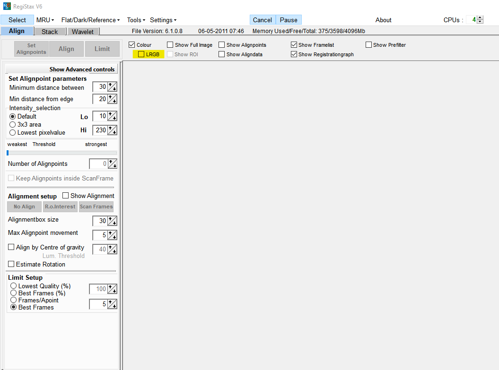
Task: Click the Lowest Quality percent spinner
Action: (x=113, y=289)
